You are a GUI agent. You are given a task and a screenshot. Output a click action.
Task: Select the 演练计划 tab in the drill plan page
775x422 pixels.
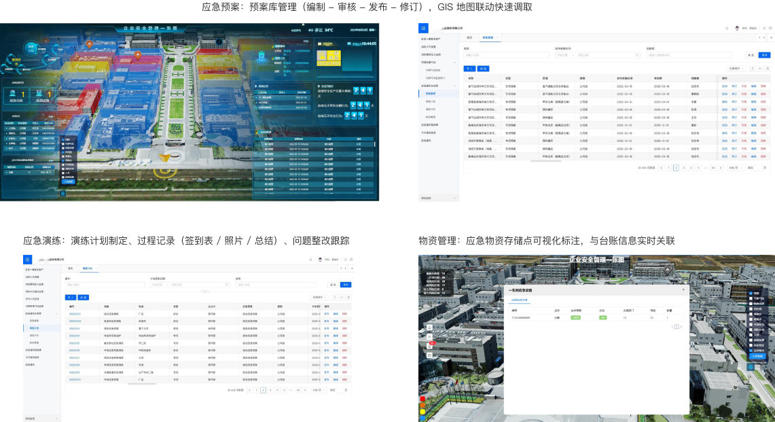(x=88, y=268)
